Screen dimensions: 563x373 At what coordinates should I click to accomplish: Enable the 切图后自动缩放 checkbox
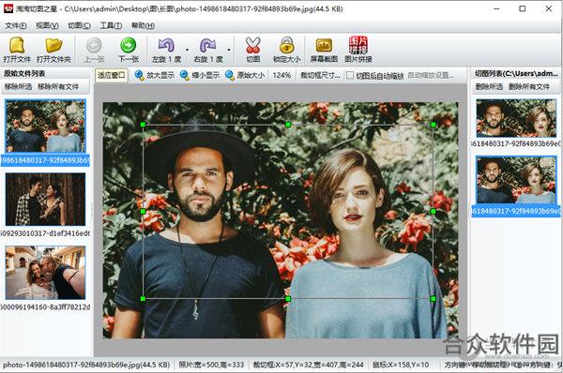[350, 75]
